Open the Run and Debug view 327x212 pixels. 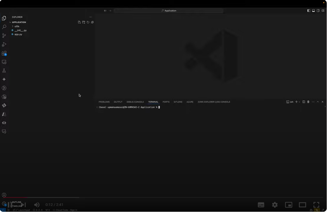point(4,44)
